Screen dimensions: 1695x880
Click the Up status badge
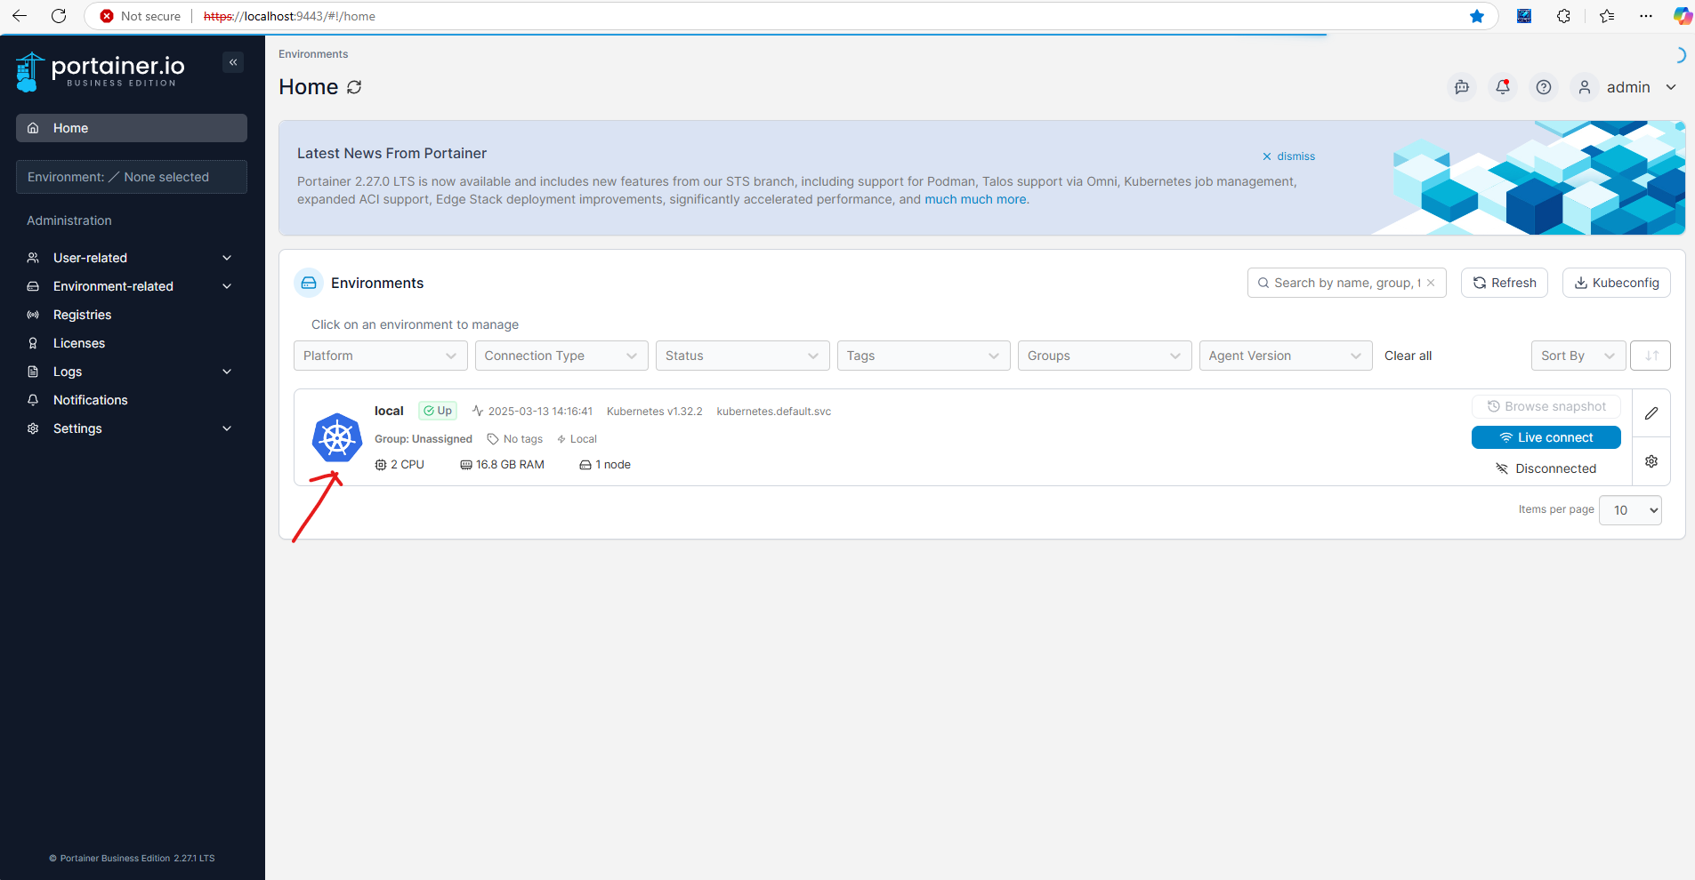coord(438,411)
